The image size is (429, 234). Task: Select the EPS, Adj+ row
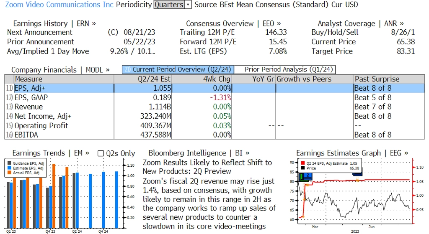pos(214,88)
